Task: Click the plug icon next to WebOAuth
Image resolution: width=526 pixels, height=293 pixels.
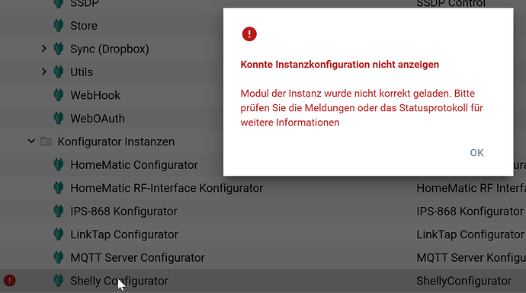Action: 59,118
